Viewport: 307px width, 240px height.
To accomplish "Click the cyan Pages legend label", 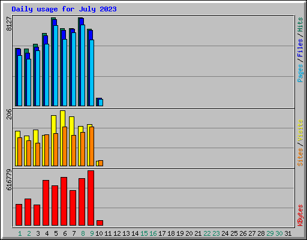I will (300, 73).
